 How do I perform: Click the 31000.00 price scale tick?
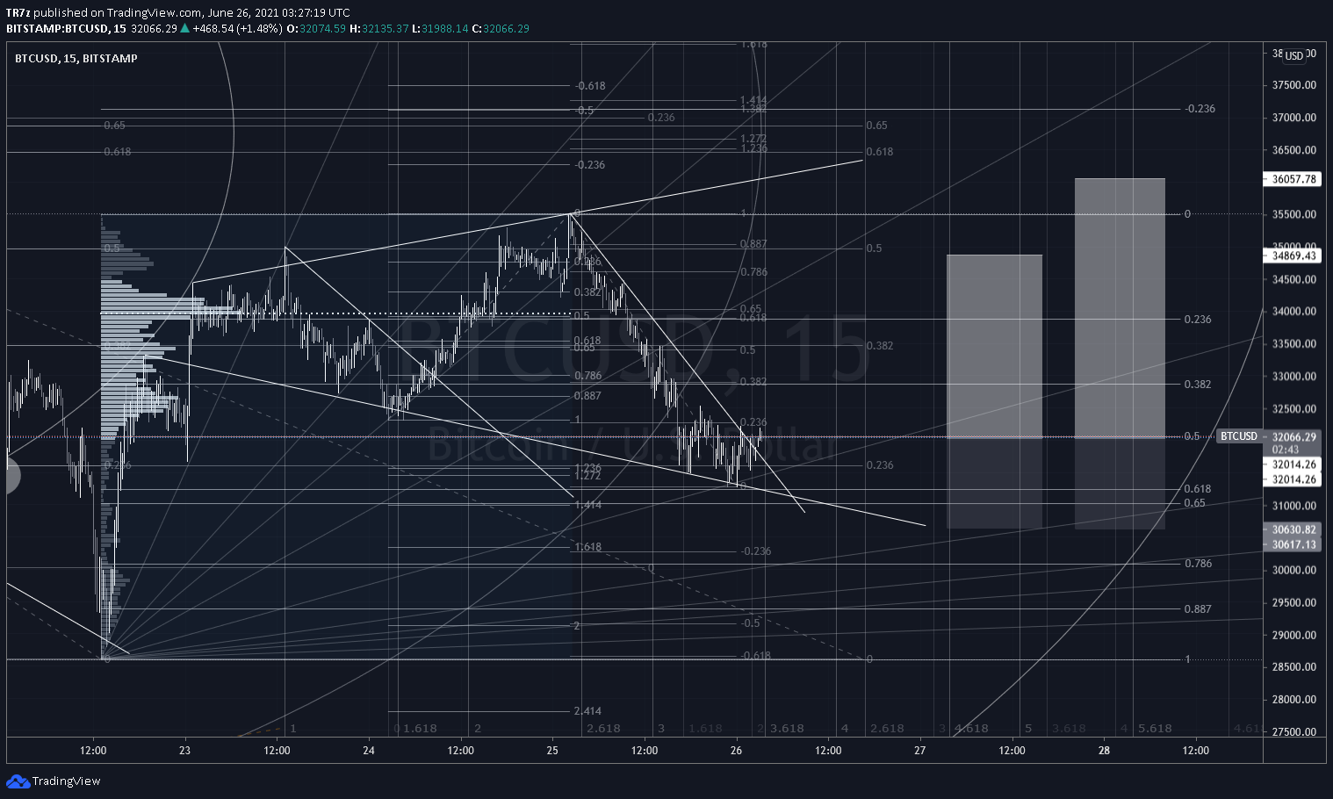click(1293, 506)
